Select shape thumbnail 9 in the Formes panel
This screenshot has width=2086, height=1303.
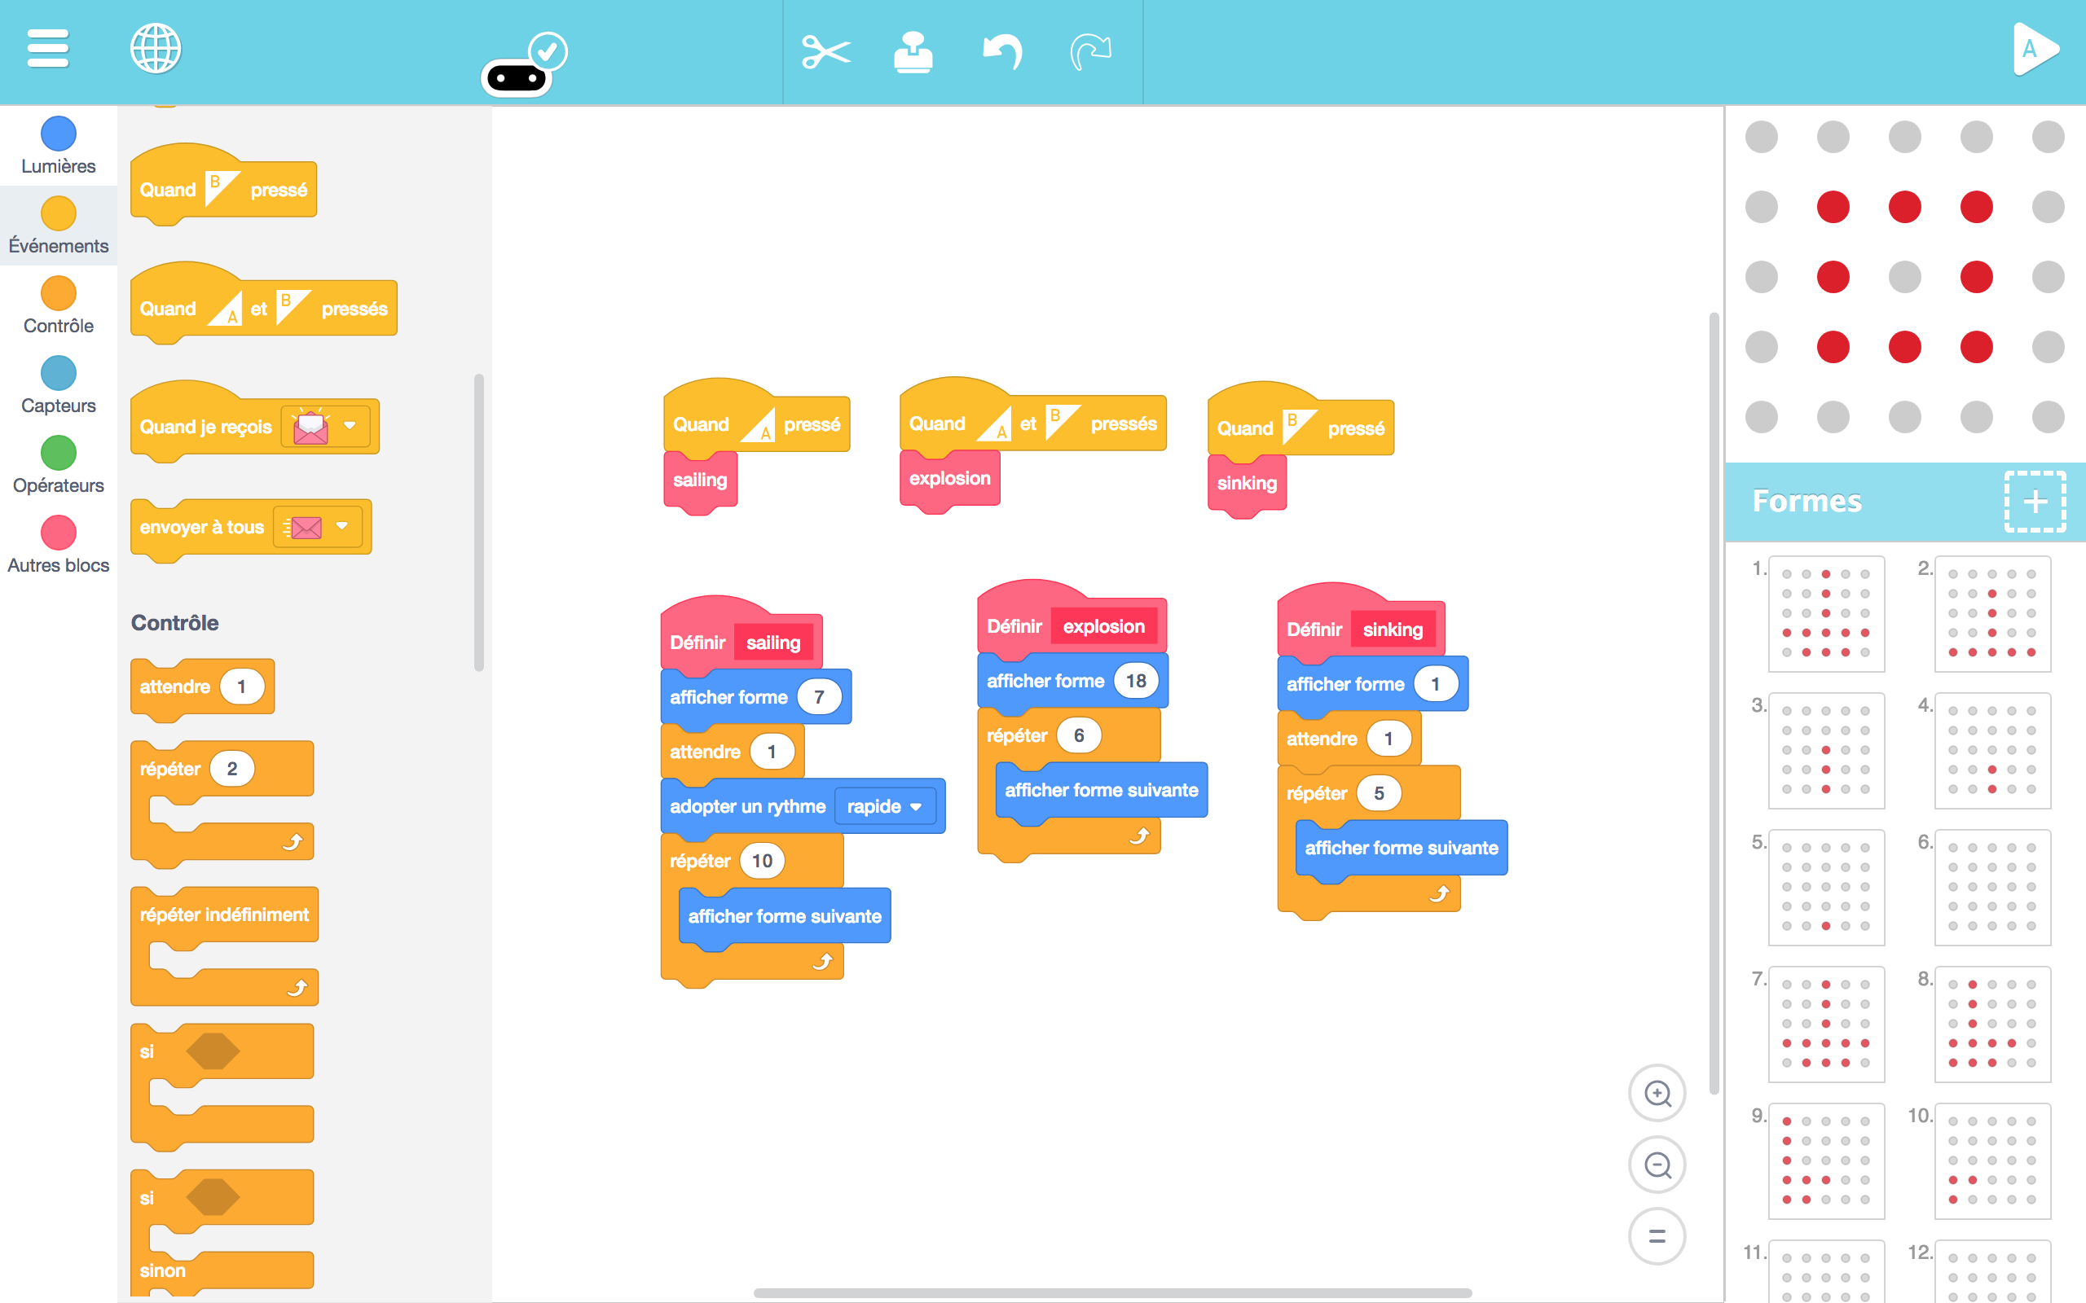[1828, 1160]
